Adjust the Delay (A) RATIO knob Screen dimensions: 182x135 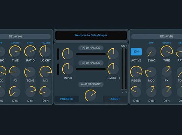pyautogui.click(x=30, y=51)
